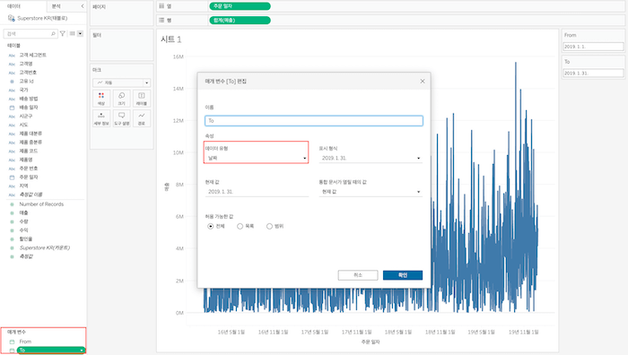Select the 배송 일자 date field
Image resolution: width=628 pixels, height=355 pixels.
coord(29,108)
